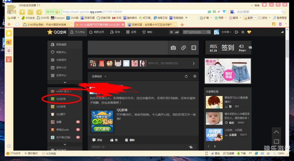The height and width of the screenshot is (161, 294).
Task: Click the yellow plus note icon on tab bar
Action: 274,24
